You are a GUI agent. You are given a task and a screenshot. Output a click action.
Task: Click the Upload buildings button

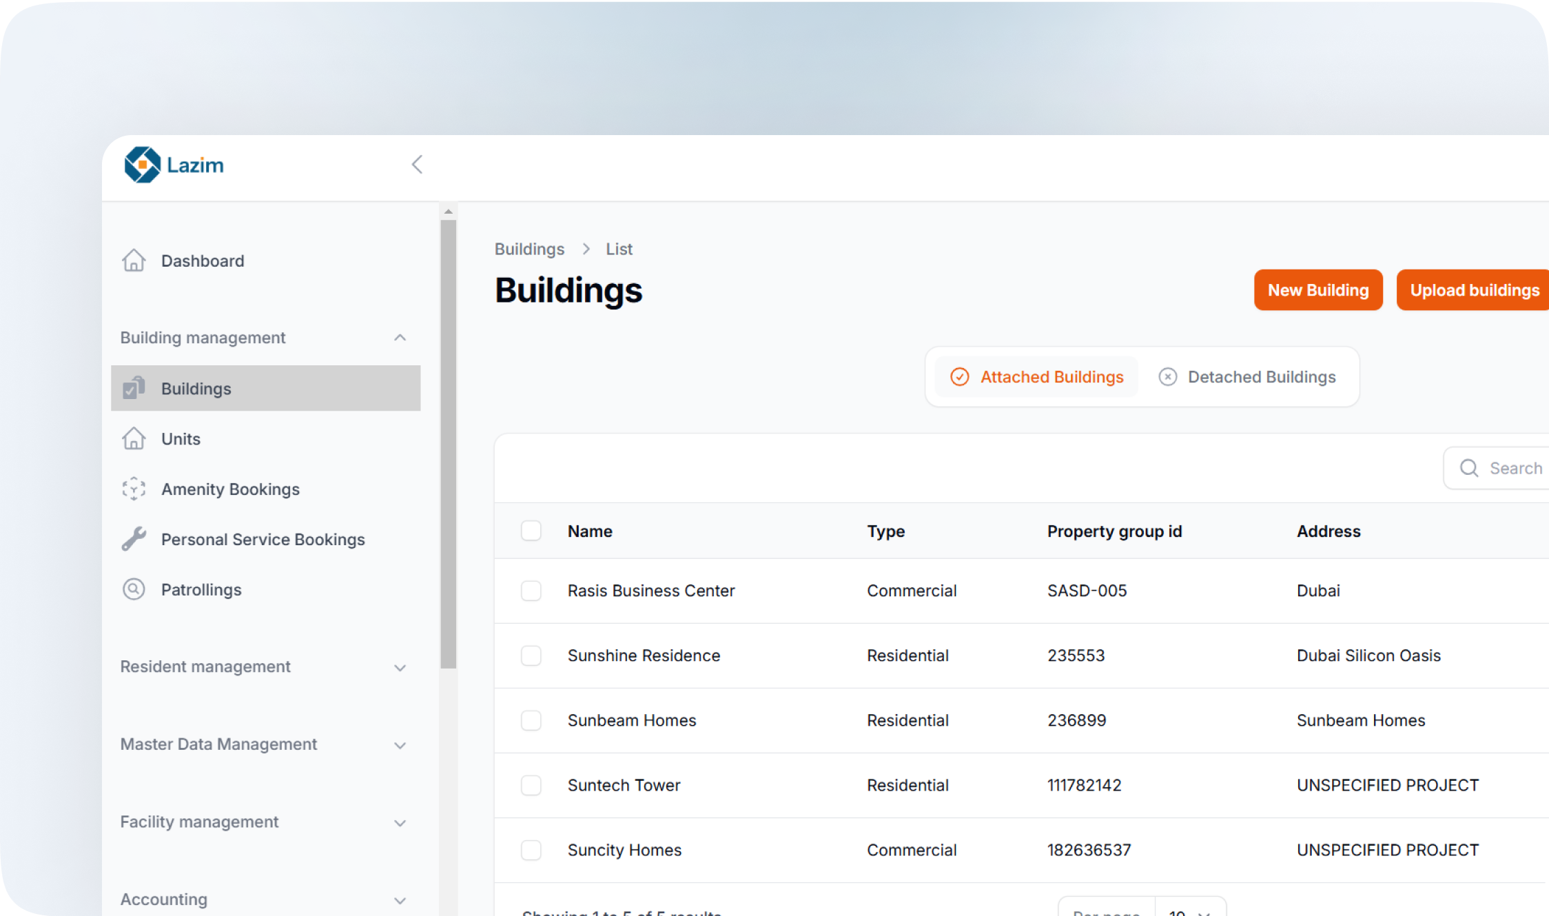click(x=1473, y=290)
